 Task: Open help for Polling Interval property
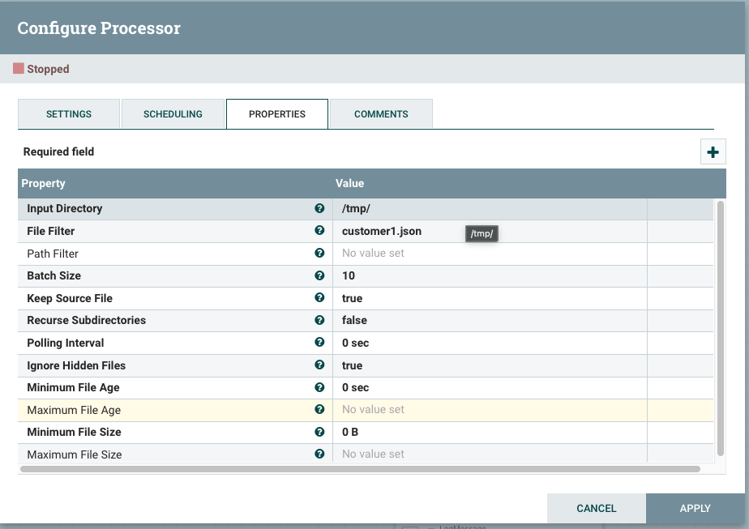(319, 343)
